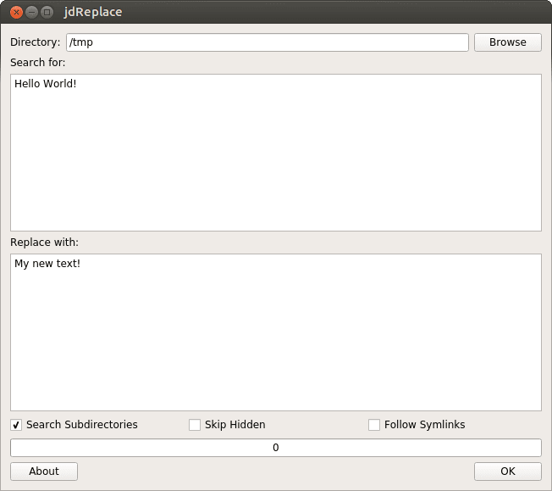The width and height of the screenshot is (552, 491).
Task: Minimize the jdReplace window
Action: tap(31, 13)
